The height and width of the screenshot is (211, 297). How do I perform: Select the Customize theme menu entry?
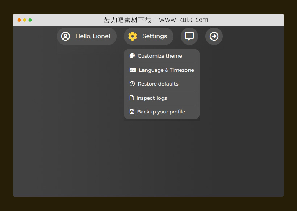(x=160, y=56)
